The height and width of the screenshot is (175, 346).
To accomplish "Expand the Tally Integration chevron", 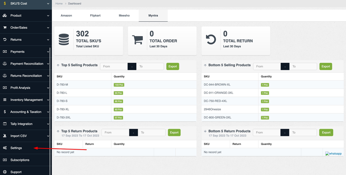I will pyautogui.click(x=48, y=124).
